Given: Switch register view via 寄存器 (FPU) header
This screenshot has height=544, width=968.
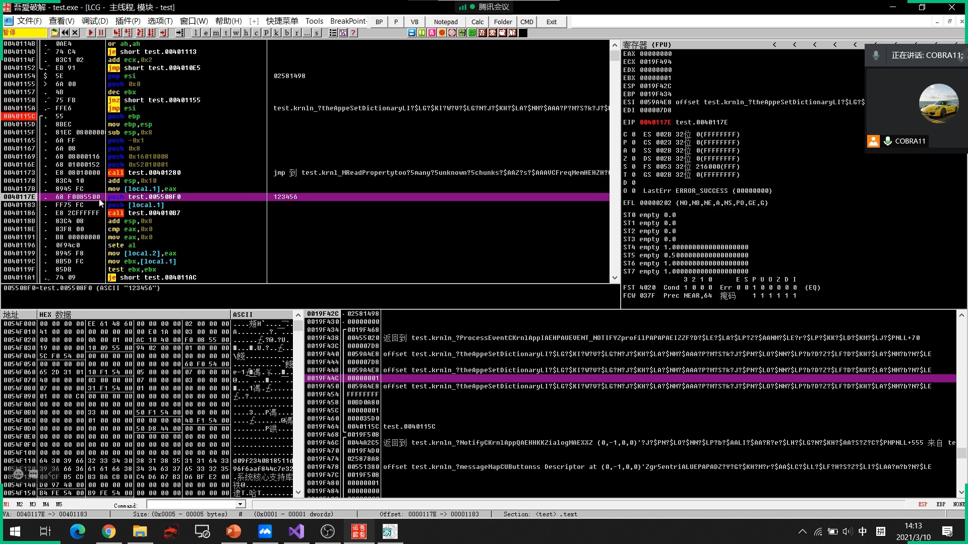Looking at the screenshot, I should pos(647,45).
